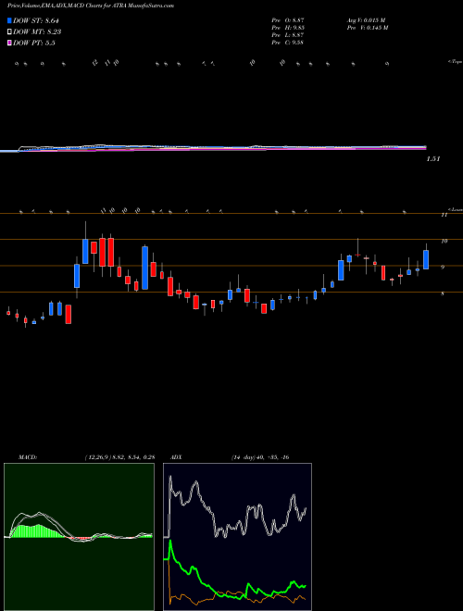Click the ADX panel label
This screenshot has width=463, height=611.
[x=176, y=457]
